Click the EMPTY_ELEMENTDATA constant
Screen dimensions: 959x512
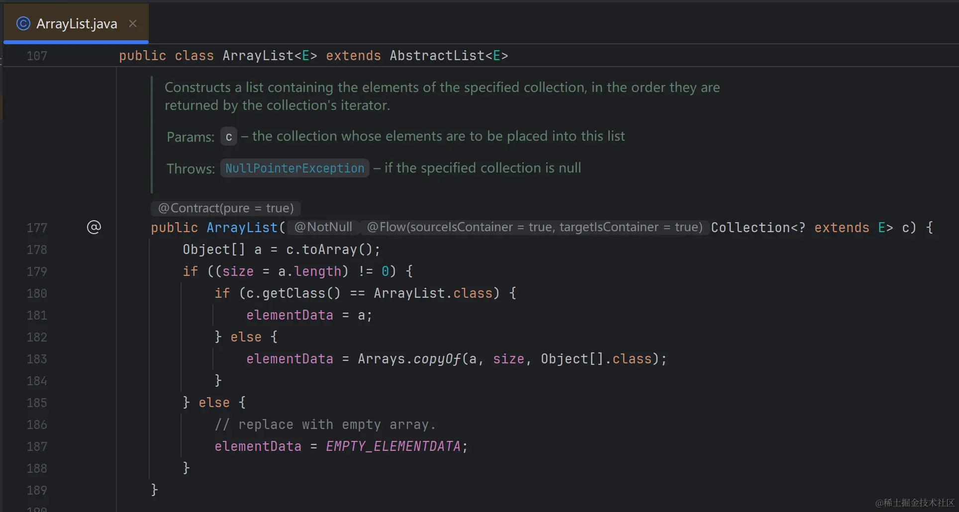pos(393,446)
